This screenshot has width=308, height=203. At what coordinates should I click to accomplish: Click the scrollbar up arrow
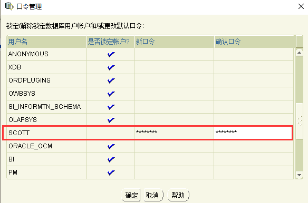(x=300, y=53)
